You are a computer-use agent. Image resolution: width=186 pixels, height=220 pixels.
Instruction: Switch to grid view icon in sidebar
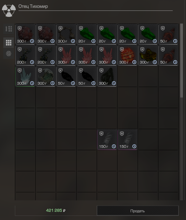click(x=9, y=42)
